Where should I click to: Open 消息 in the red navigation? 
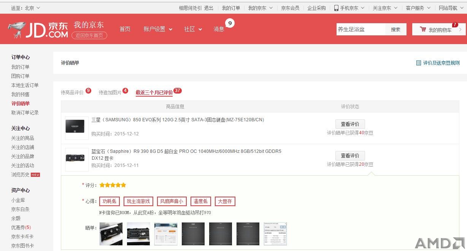pos(219,29)
